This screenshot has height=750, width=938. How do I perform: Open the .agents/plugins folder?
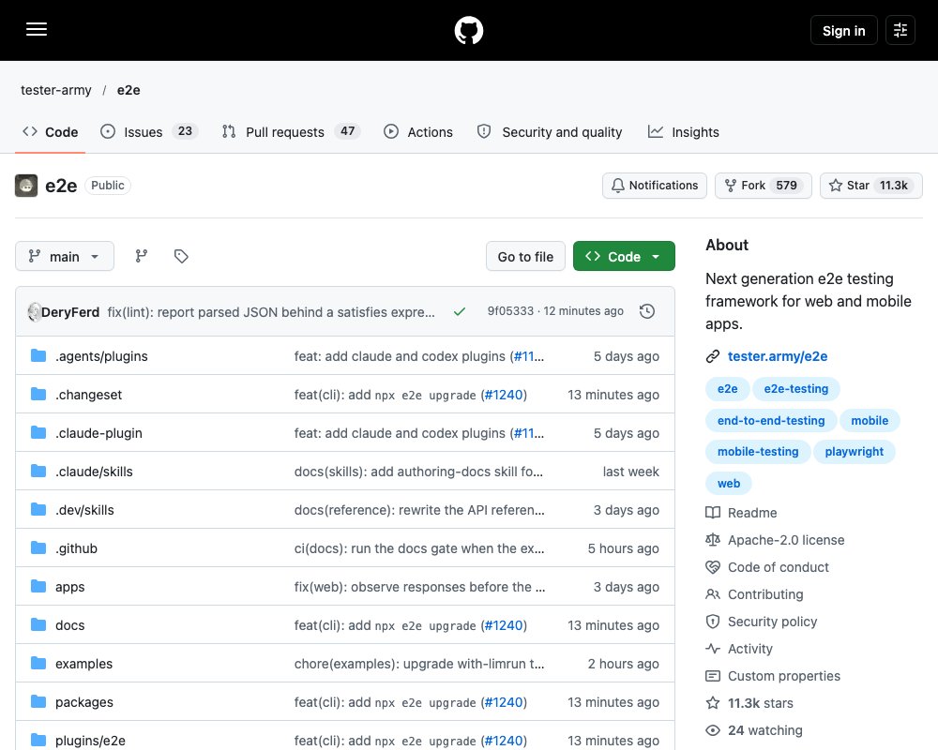(x=101, y=356)
